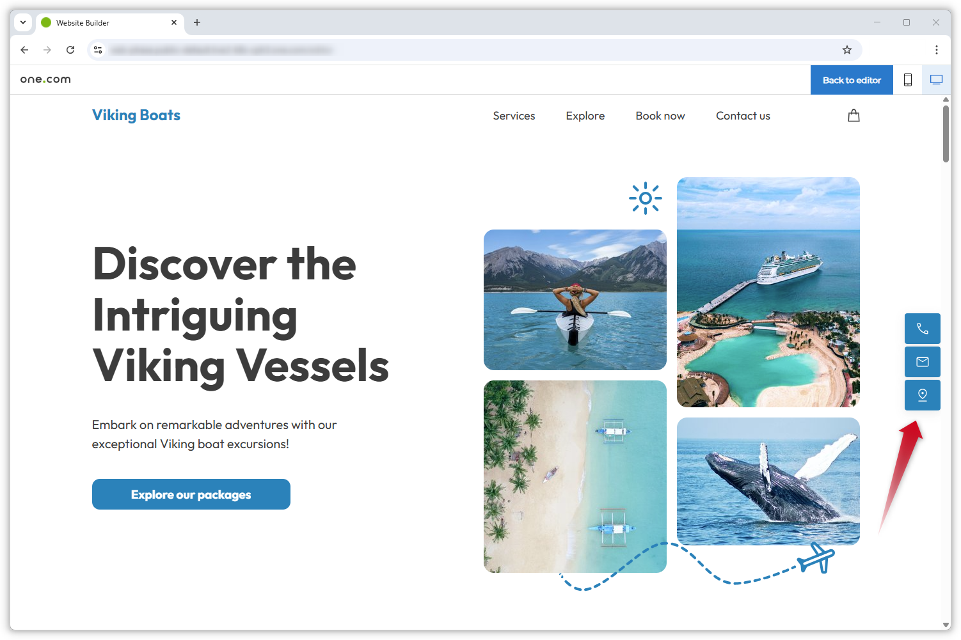Open the browser three-dot menu
The height and width of the screenshot is (640, 961).
coord(937,50)
